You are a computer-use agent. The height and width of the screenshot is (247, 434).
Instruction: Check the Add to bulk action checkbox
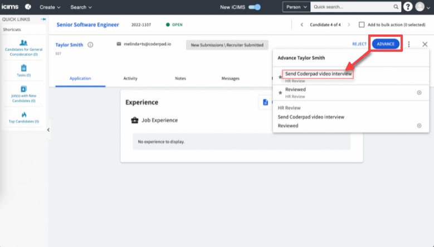point(362,24)
